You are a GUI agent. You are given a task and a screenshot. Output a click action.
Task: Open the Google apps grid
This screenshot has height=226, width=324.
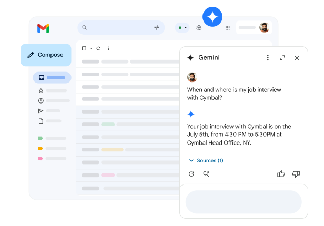click(x=228, y=28)
